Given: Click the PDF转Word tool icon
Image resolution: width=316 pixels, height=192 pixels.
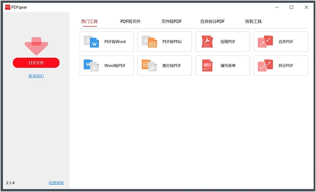Looking at the screenshot, I should click(x=91, y=42).
